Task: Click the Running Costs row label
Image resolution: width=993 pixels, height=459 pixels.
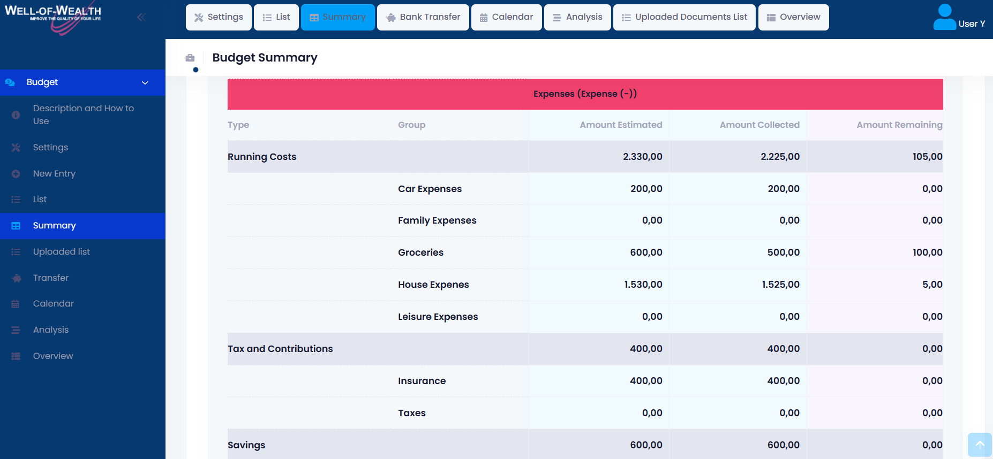Action: pyautogui.click(x=262, y=157)
